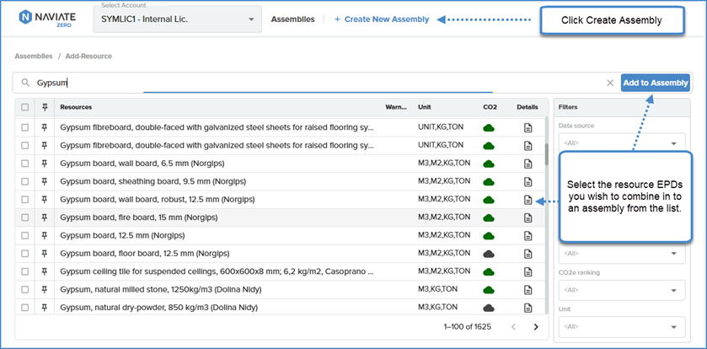Open details document for fire board, 15 mm

pyautogui.click(x=528, y=217)
